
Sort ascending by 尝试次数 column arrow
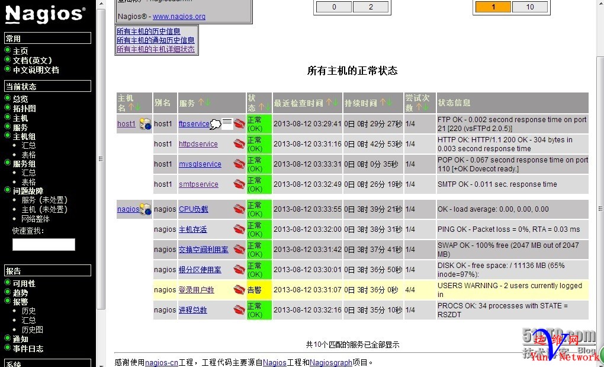418,107
